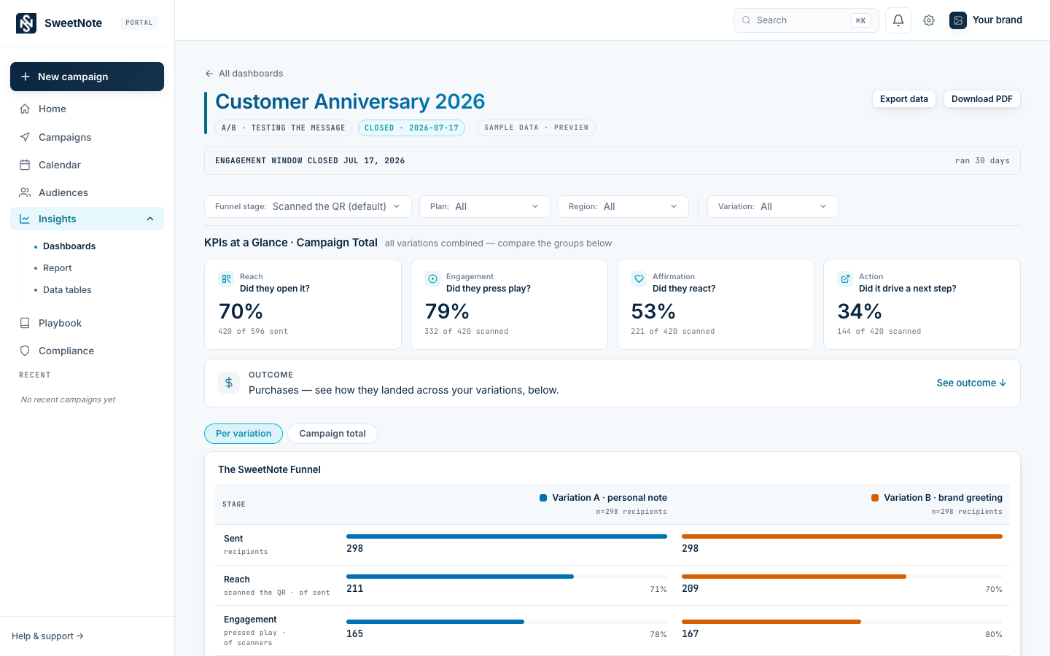Click the Engagement play icon
Image resolution: width=1050 pixels, height=656 pixels.
pos(432,278)
